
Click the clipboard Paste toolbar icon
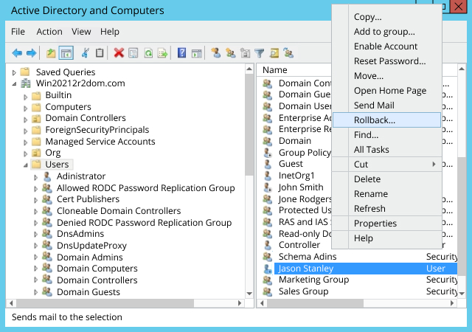click(x=100, y=53)
